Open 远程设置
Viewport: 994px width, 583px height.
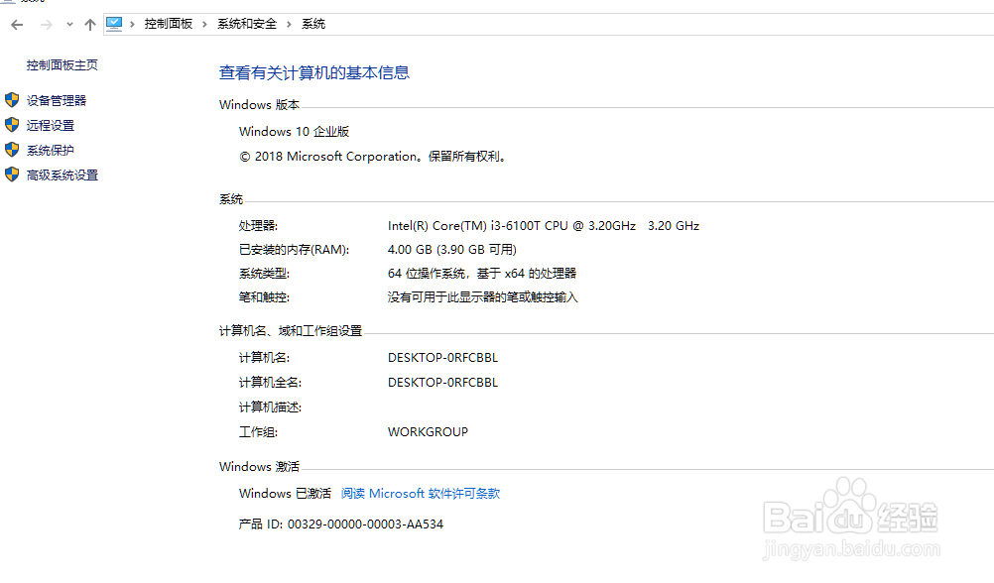coord(50,126)
